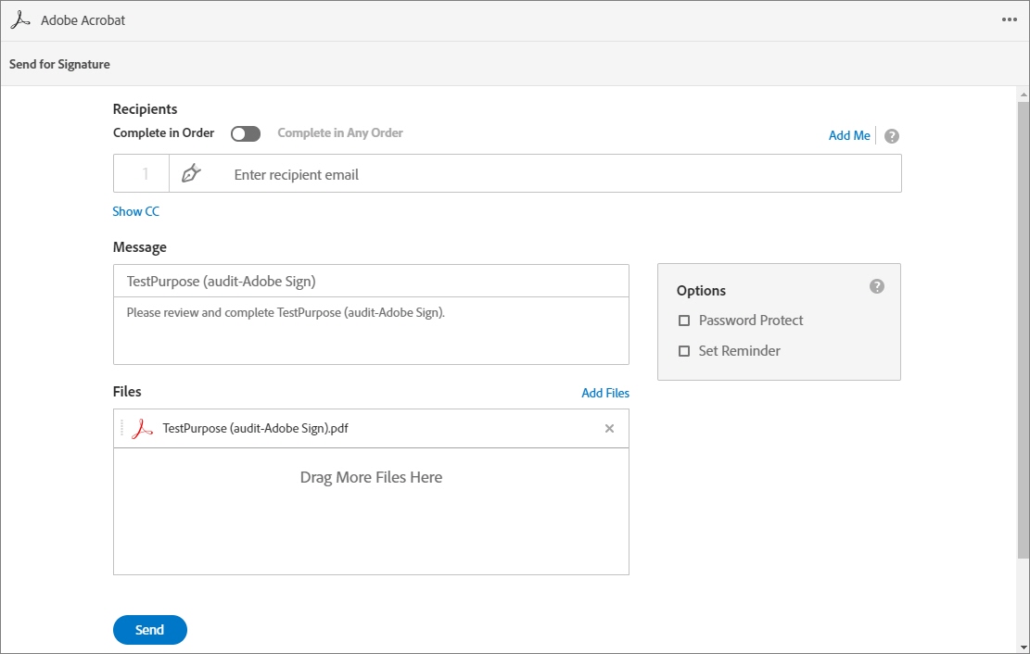
Task: Click the Adobe Acrobat logo icon
Action: (x=20, y=19)
